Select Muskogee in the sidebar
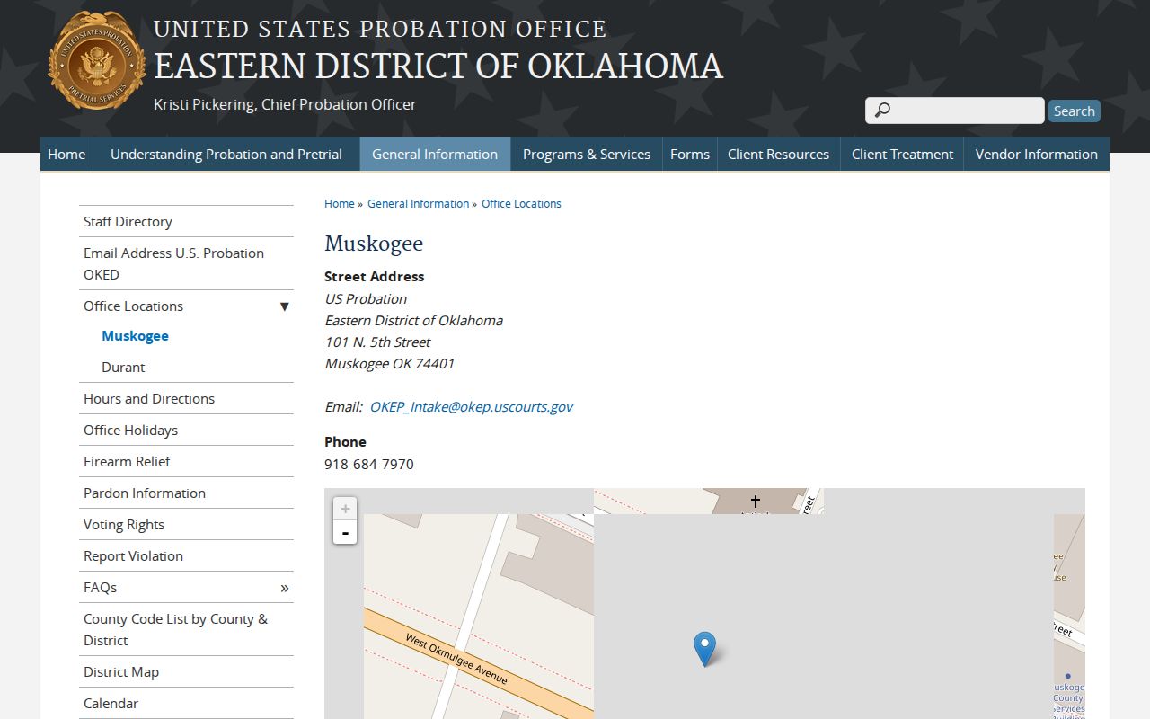This screenshot has height=719, width=1150. 135,336
